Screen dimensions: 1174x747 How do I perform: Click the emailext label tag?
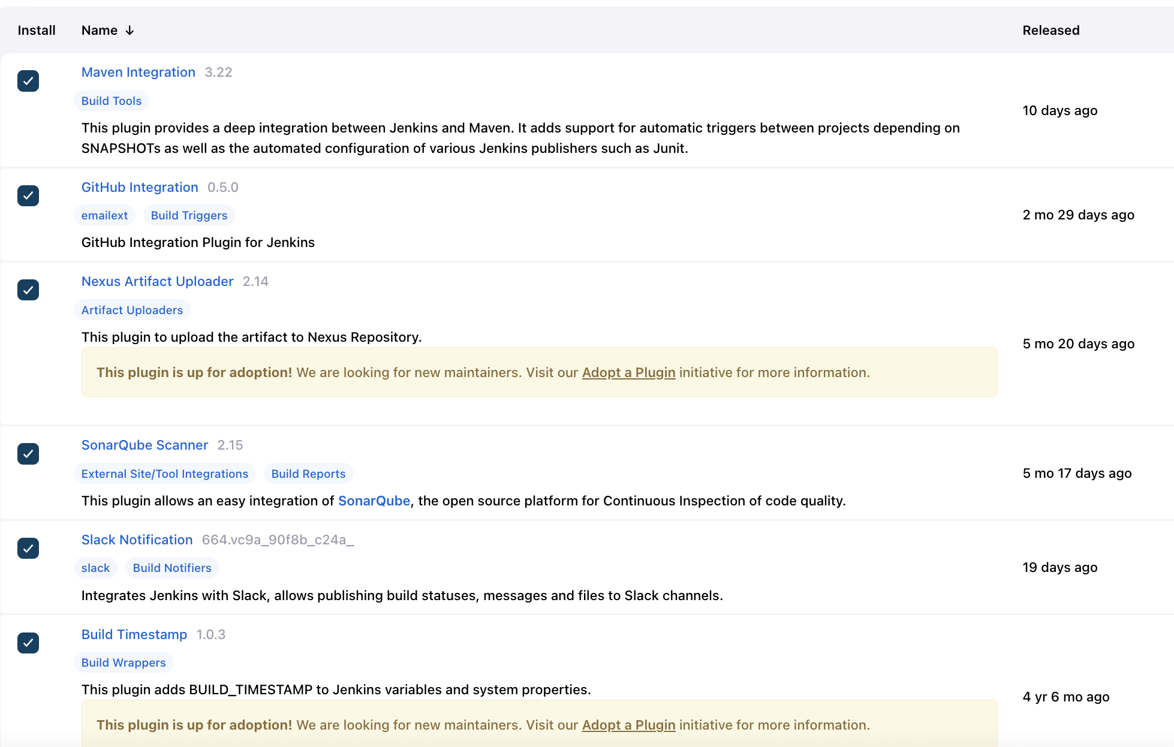pyautogui.click(x=104, y=216)
